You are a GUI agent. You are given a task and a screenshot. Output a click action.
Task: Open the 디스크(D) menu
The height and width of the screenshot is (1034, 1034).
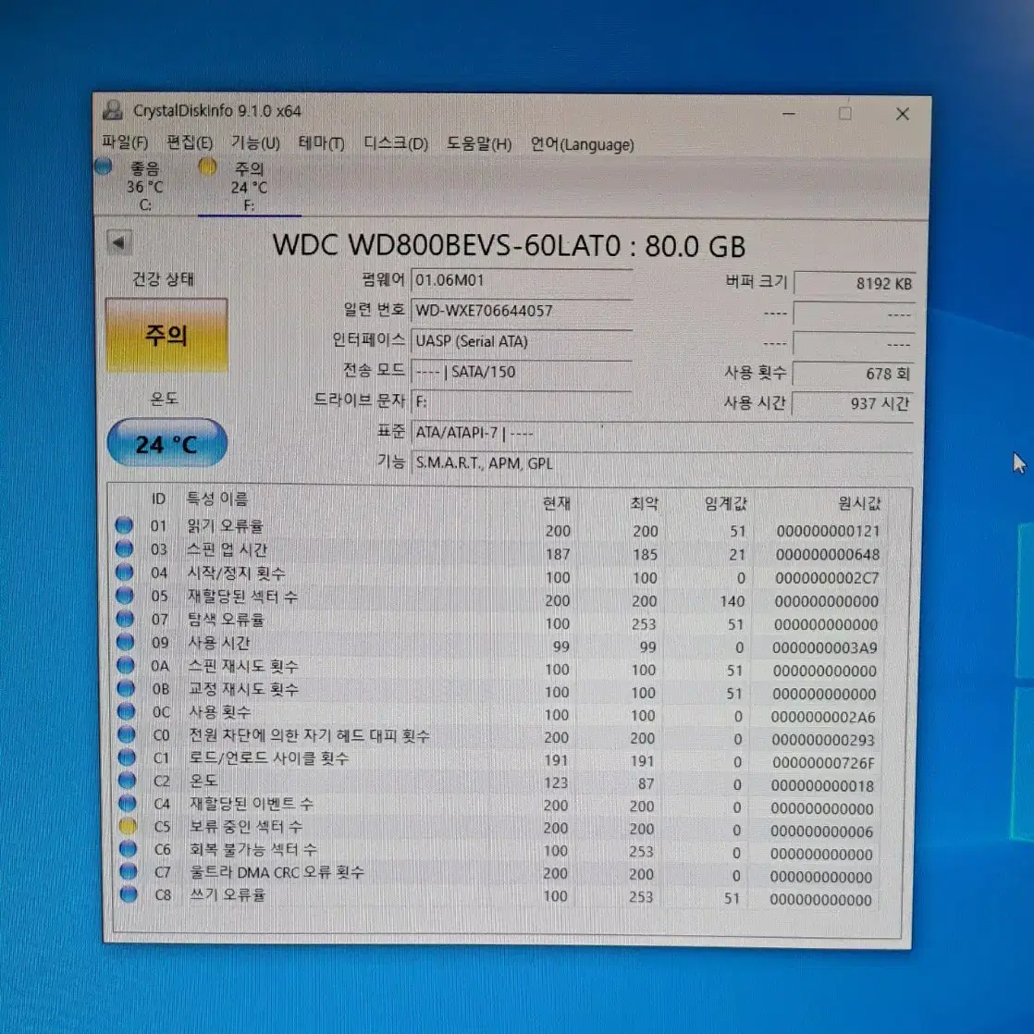click(x=396, y=143)
